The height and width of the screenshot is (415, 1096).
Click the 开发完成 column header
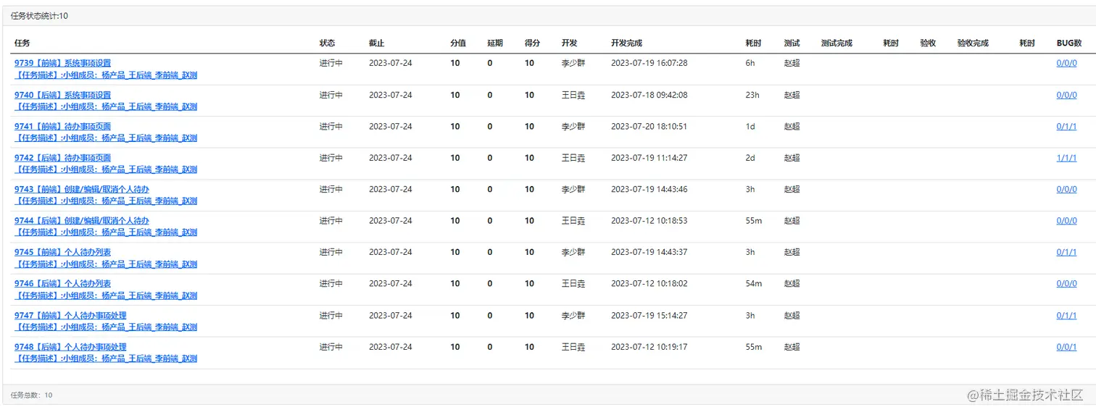[x=627, y=43]
